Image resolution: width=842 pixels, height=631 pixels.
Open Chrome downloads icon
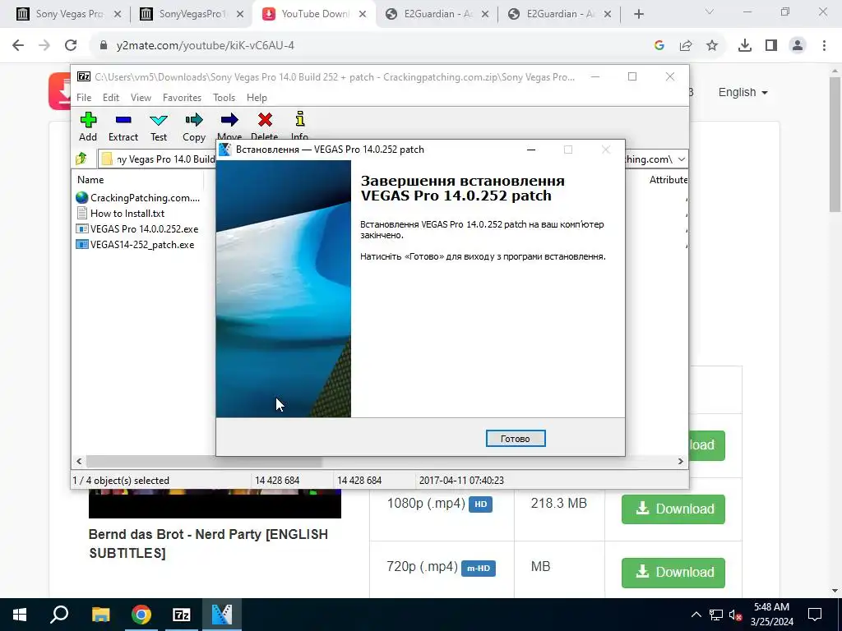click(745, 46)
